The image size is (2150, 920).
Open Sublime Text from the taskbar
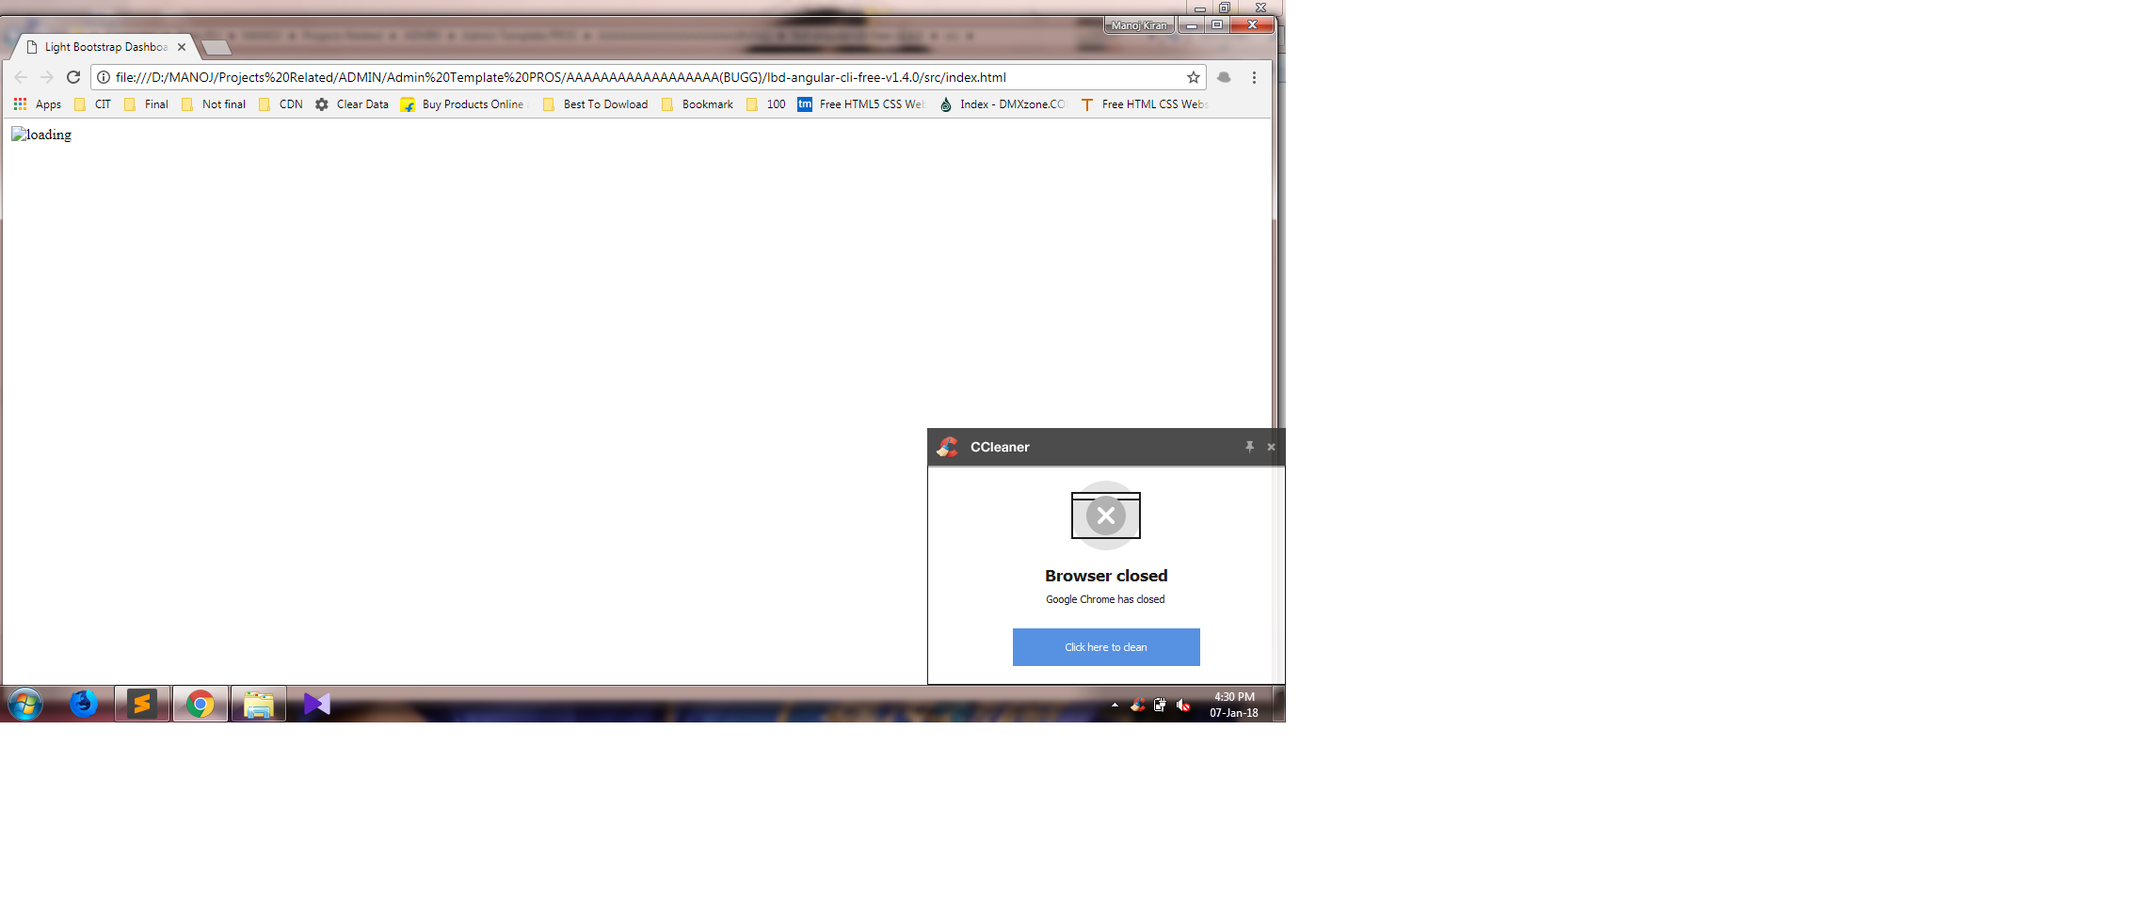click(x=140, y=703)
